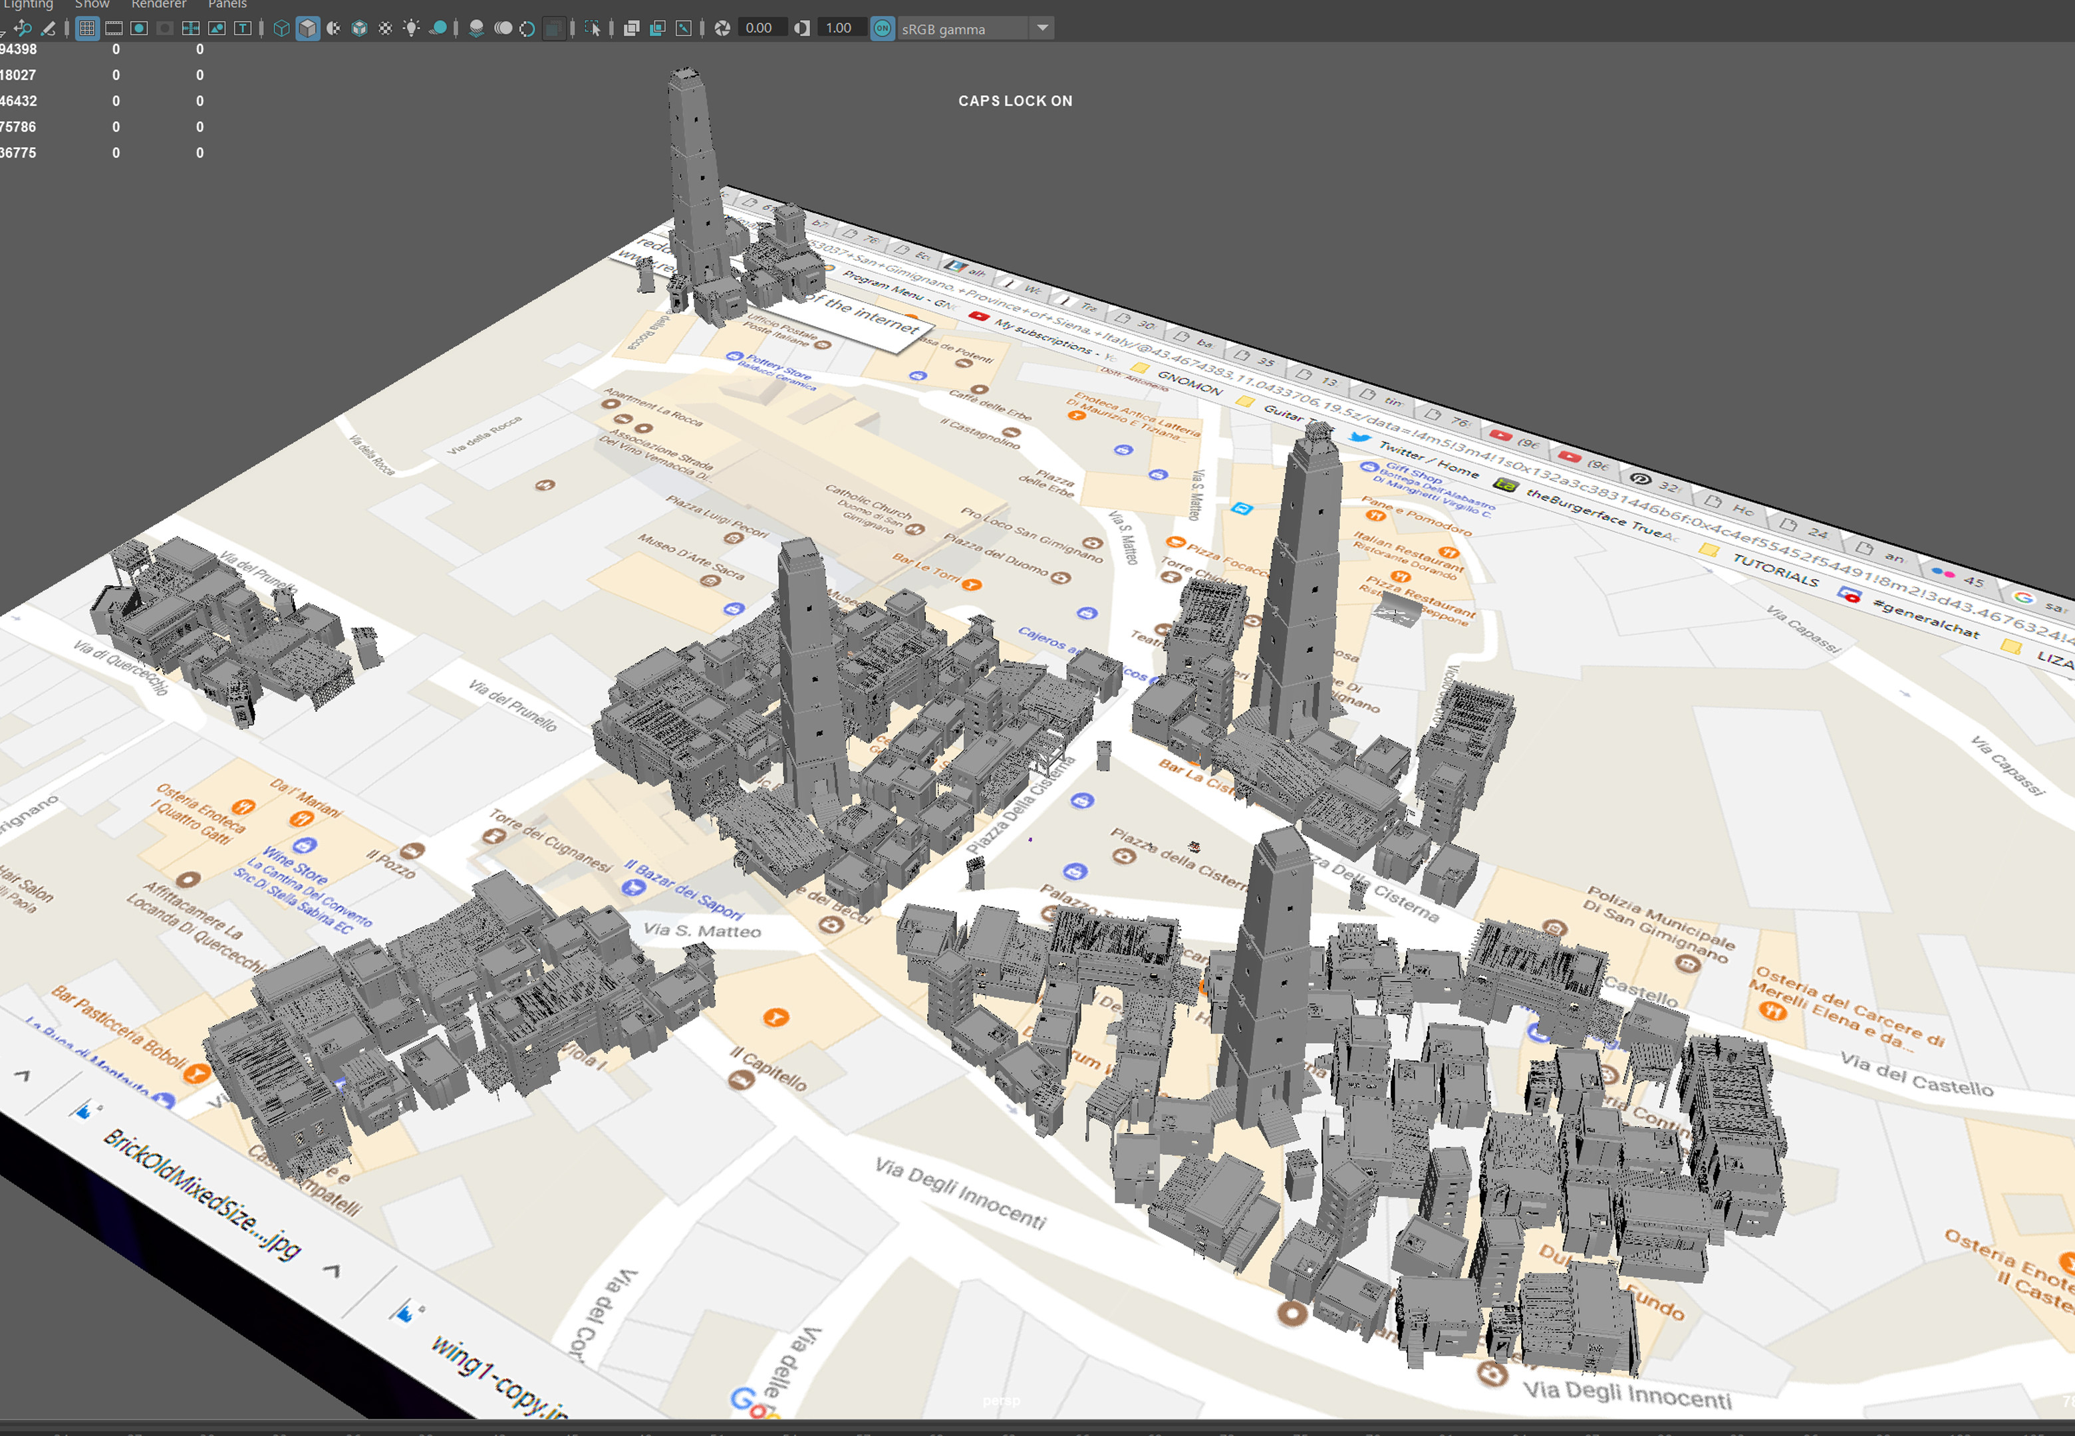Click the Il Bazar dei Sapori label

pyautogui.click(x=685, y=889)
